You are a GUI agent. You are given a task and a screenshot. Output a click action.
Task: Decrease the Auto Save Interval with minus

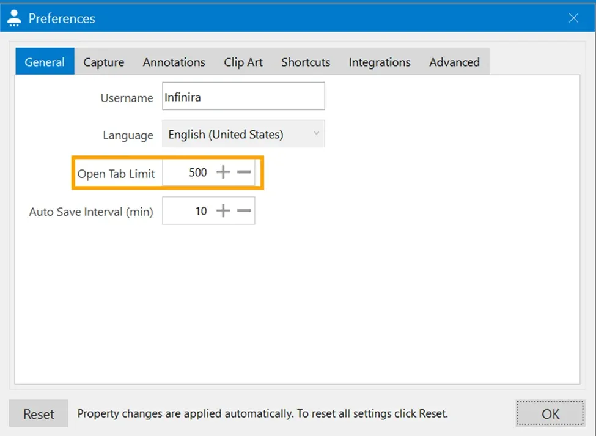point(244,210)
